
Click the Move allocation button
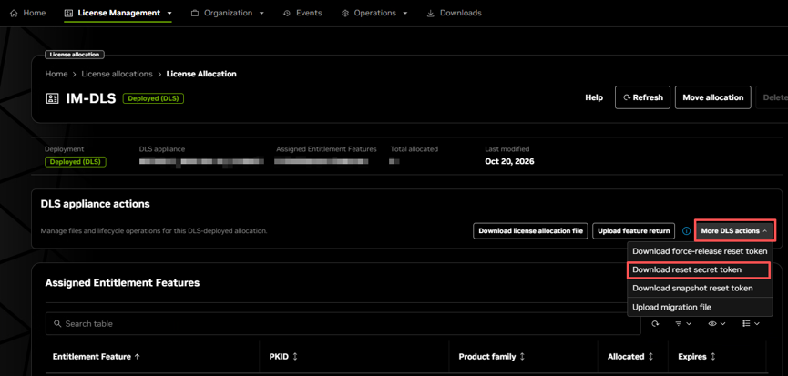(713, 97)
